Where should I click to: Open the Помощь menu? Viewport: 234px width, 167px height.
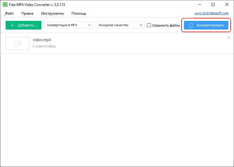[x=79, y=13]
